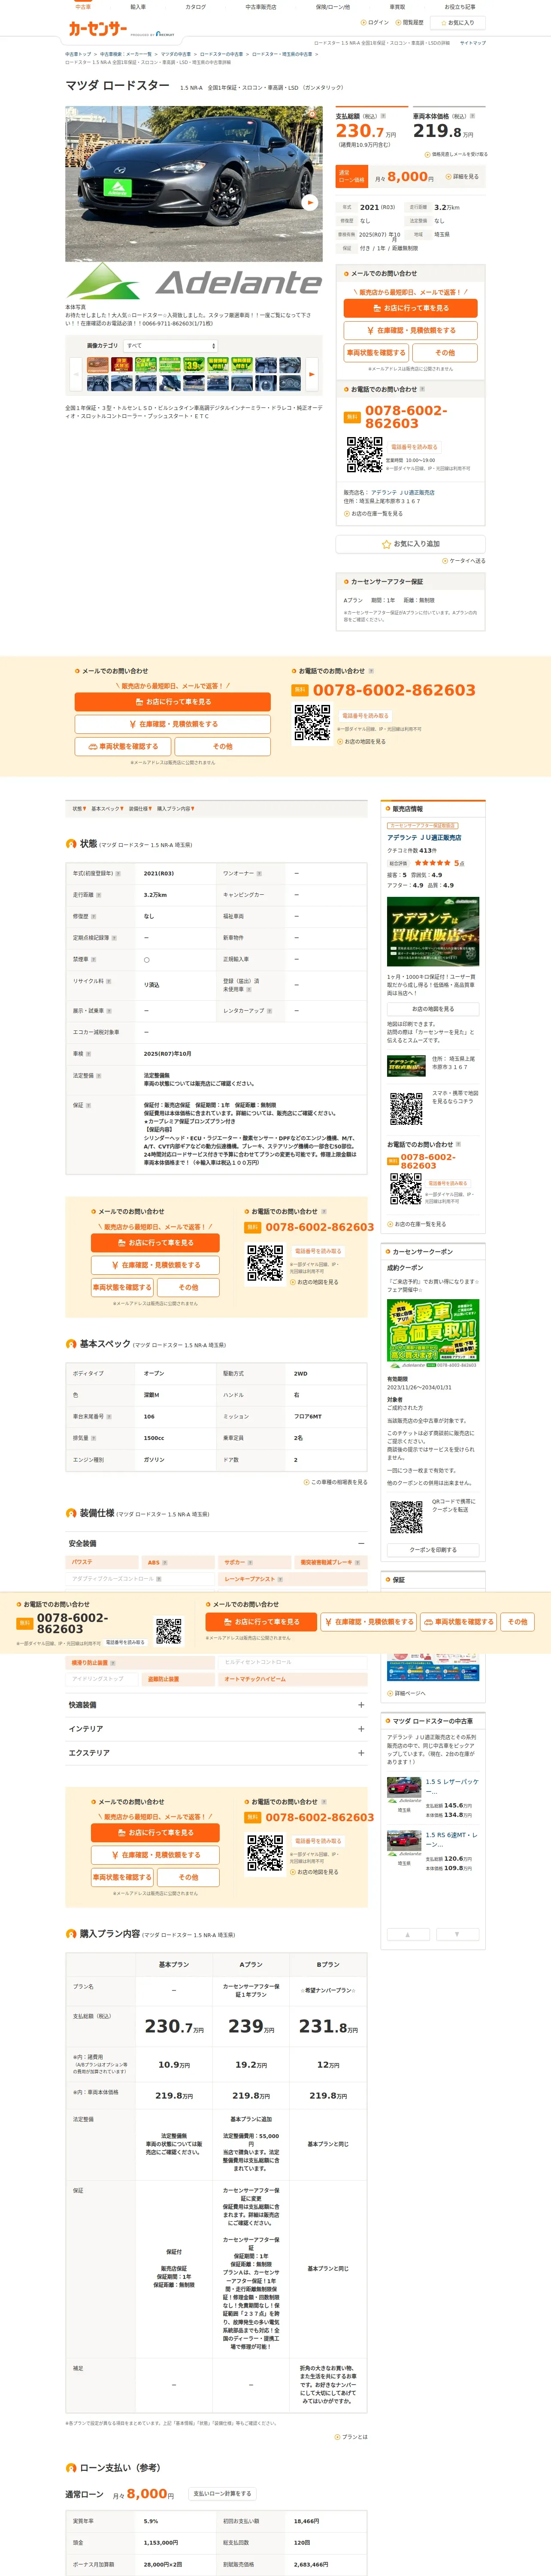The image size is (551, 2576).
Task: Click help icon beside 修復歴 in 状態 table
Action: point(94,916)
